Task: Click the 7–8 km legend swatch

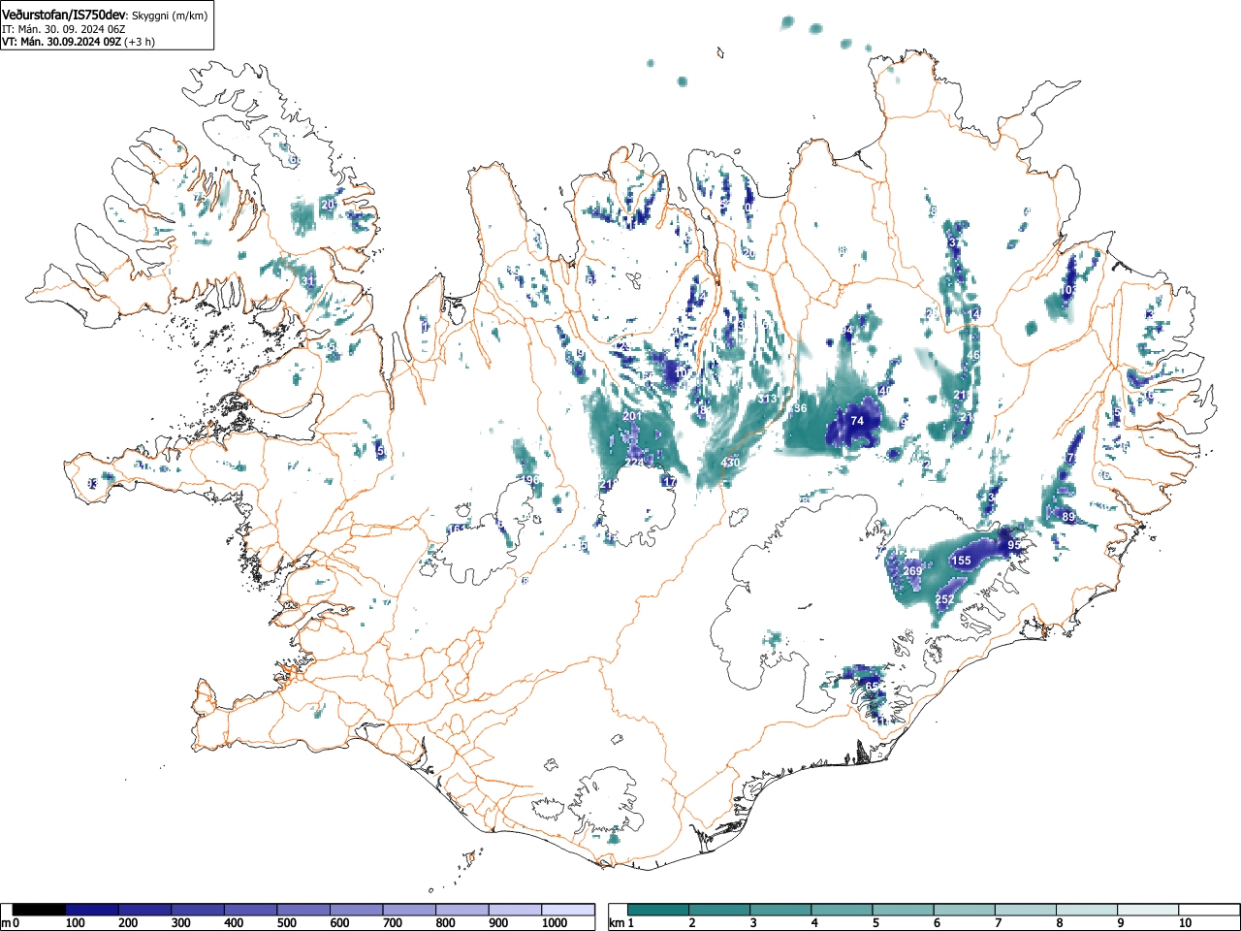Action: [x=1028, y=910]
